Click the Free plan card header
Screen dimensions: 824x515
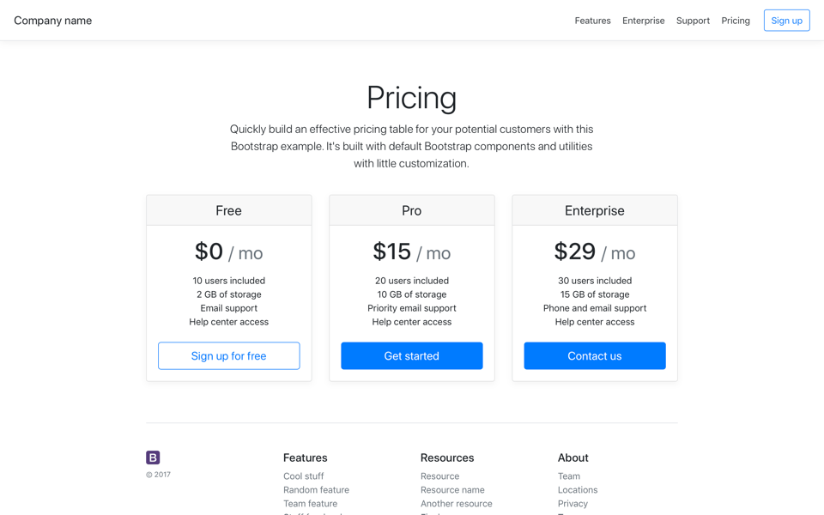228,209
